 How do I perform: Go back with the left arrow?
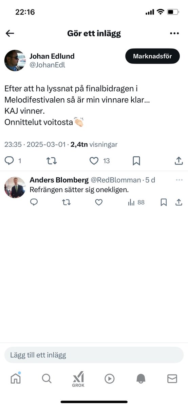[10, 33]
